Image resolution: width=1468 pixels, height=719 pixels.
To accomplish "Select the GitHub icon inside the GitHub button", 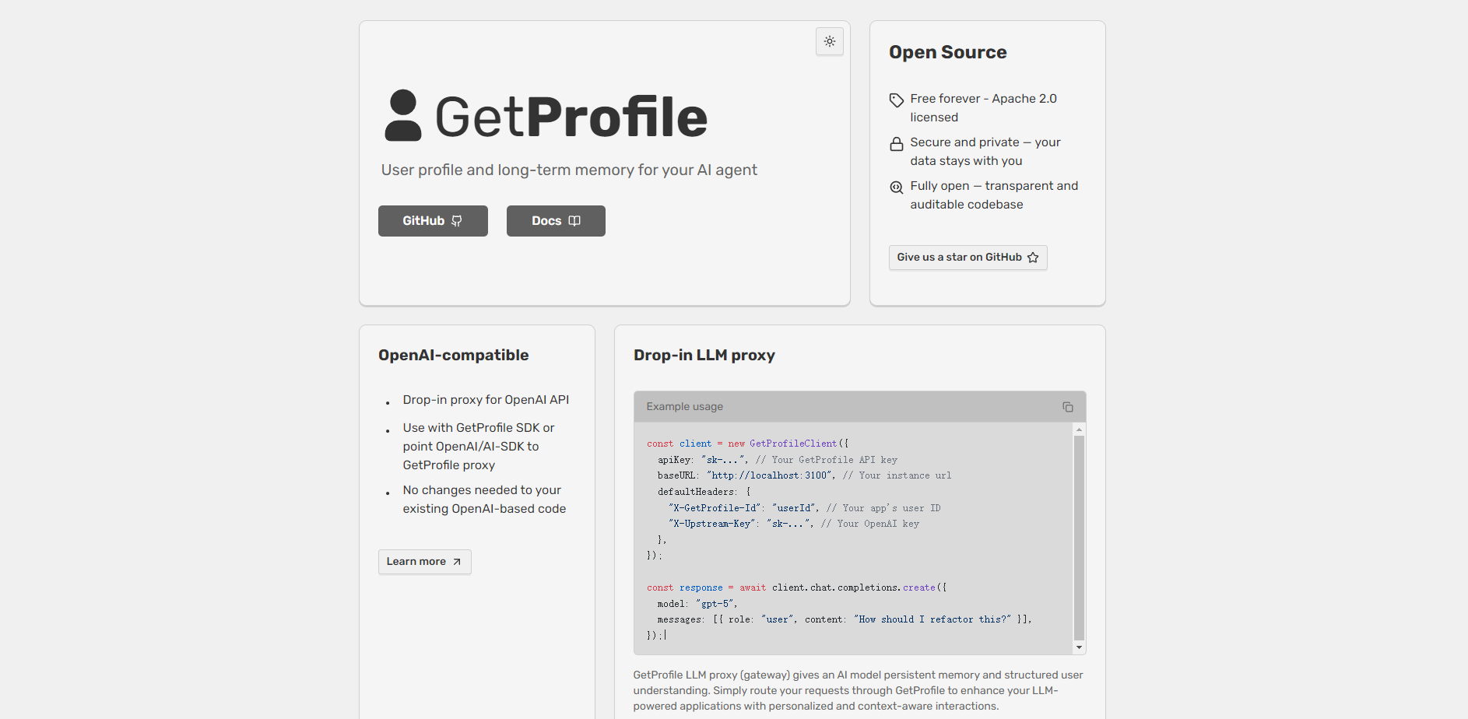I will coord(458,221).
